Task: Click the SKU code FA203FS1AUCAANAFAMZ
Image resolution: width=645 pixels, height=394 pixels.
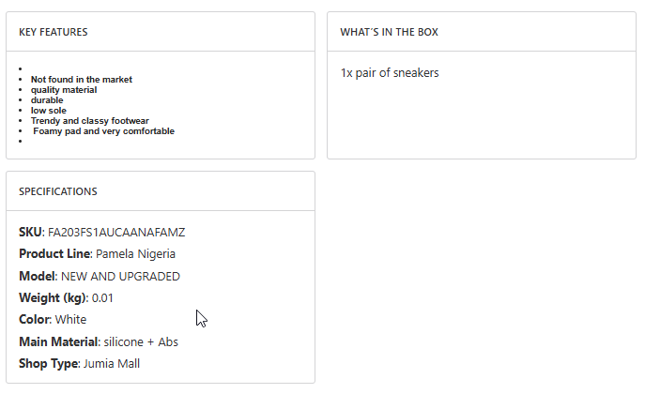Action: [123, 232]
